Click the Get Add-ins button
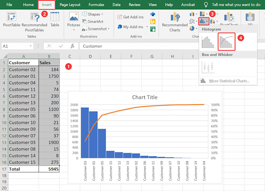 pos(131,17)
